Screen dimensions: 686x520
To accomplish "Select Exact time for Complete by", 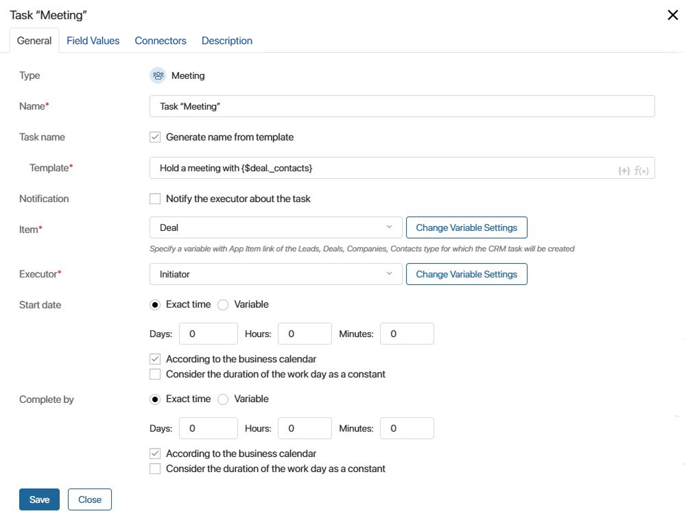I will tap(155, 399).
